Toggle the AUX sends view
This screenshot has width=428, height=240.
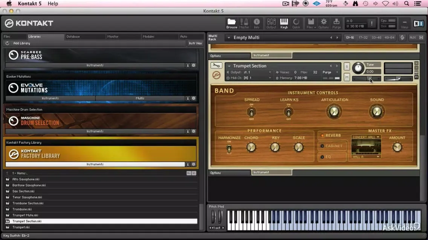(413, 38)
